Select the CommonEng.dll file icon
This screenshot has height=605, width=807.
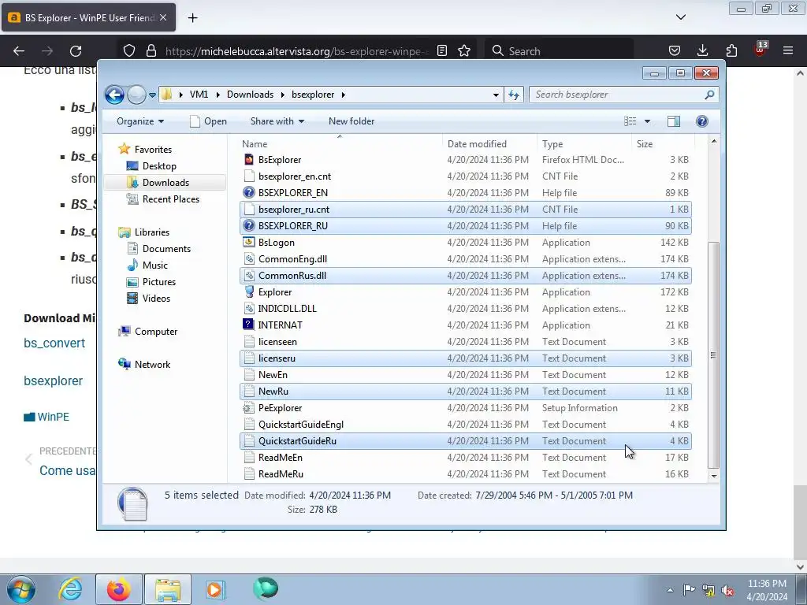click(x=249, y=258)
